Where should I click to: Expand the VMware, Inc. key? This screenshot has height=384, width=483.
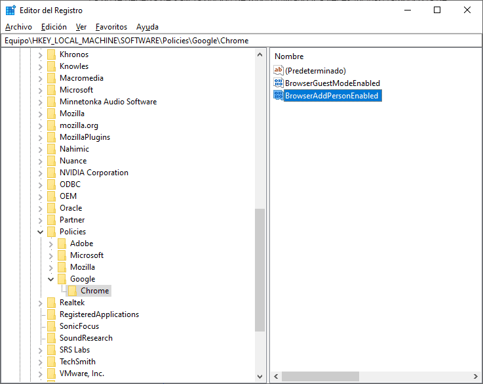click(x=41, y=373)
